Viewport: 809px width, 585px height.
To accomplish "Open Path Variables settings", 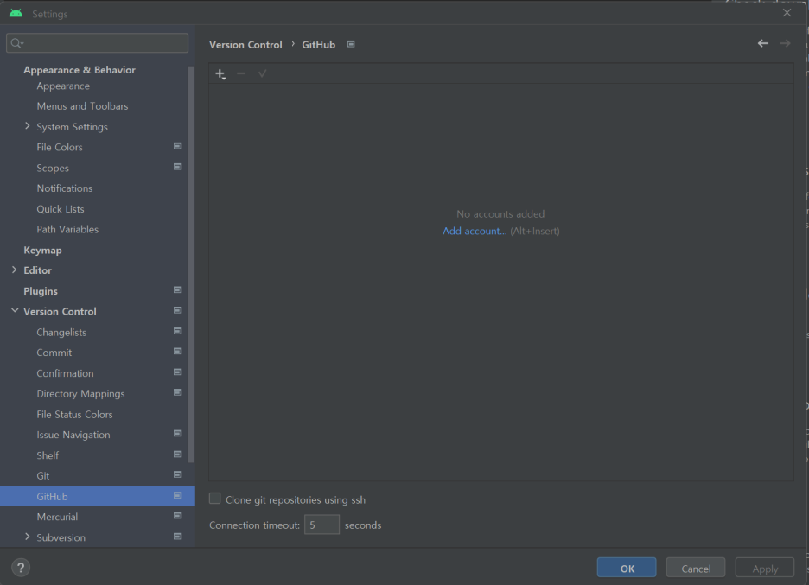I will (x=67, y=230).
